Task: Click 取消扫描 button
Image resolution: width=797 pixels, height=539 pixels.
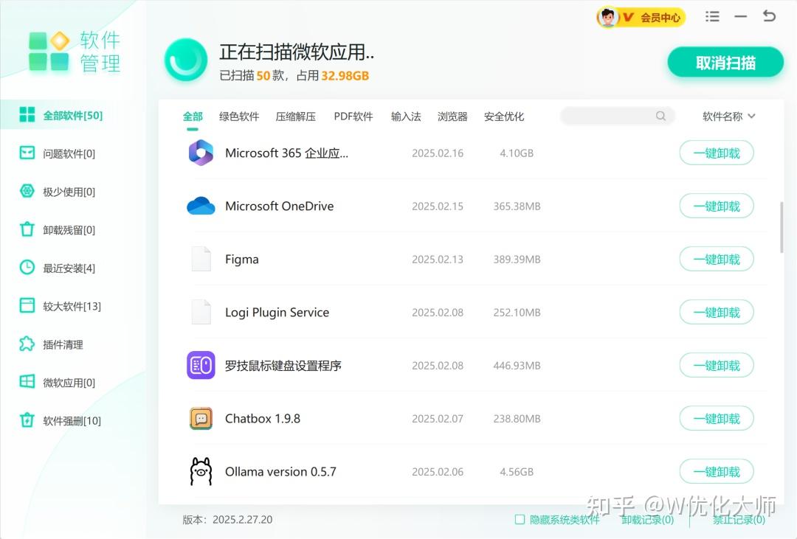Action: [725, 63]
